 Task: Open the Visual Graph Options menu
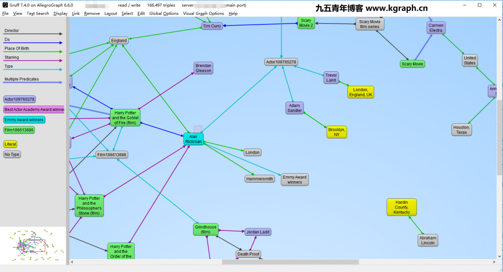coord(203,13)
